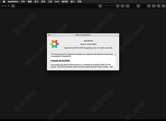The height and width of the screenshot is (121, 166).
Task: Toggle the right inspector panel icon
Action: pos(164,6)
